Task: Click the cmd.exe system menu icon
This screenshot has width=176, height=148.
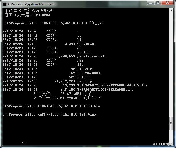Action: tap(5, 4)
